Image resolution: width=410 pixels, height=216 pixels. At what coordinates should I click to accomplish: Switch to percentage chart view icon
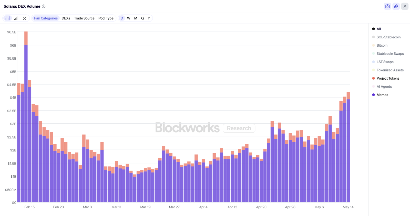coord(25,18)
